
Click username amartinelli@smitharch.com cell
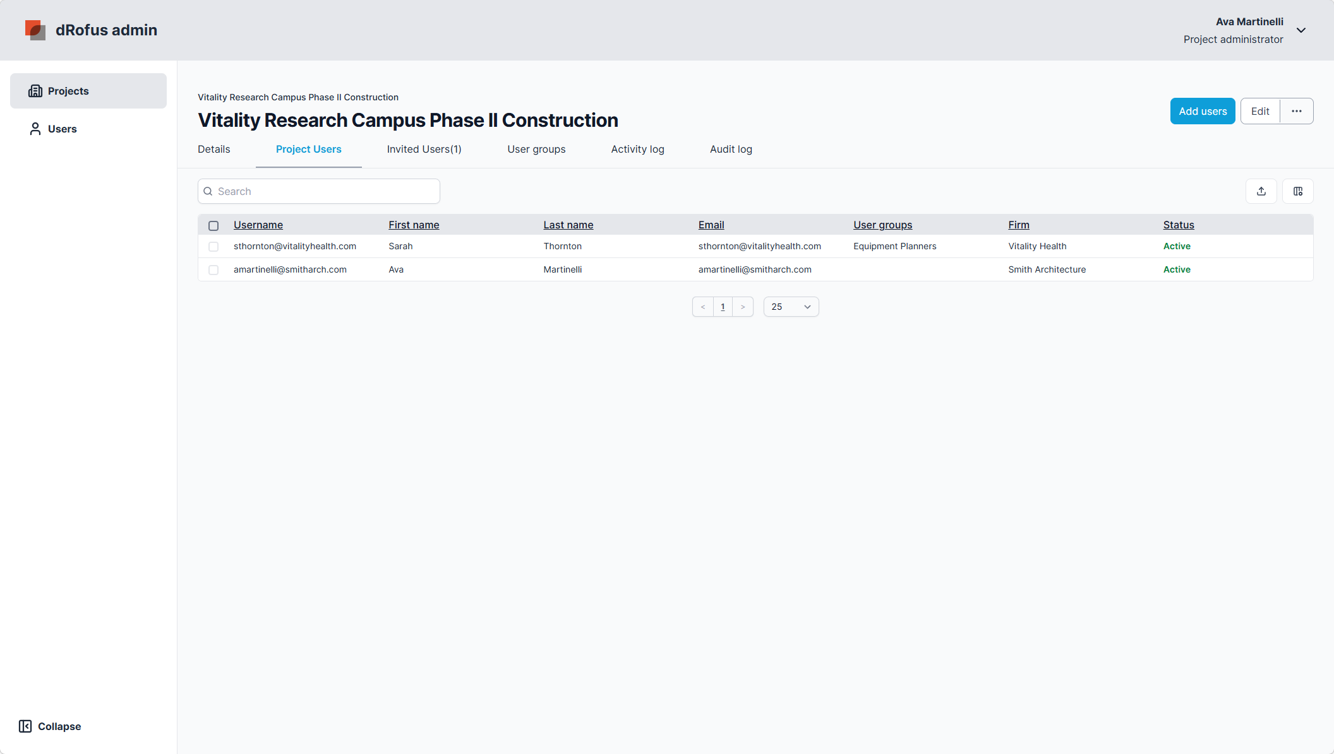290,269
